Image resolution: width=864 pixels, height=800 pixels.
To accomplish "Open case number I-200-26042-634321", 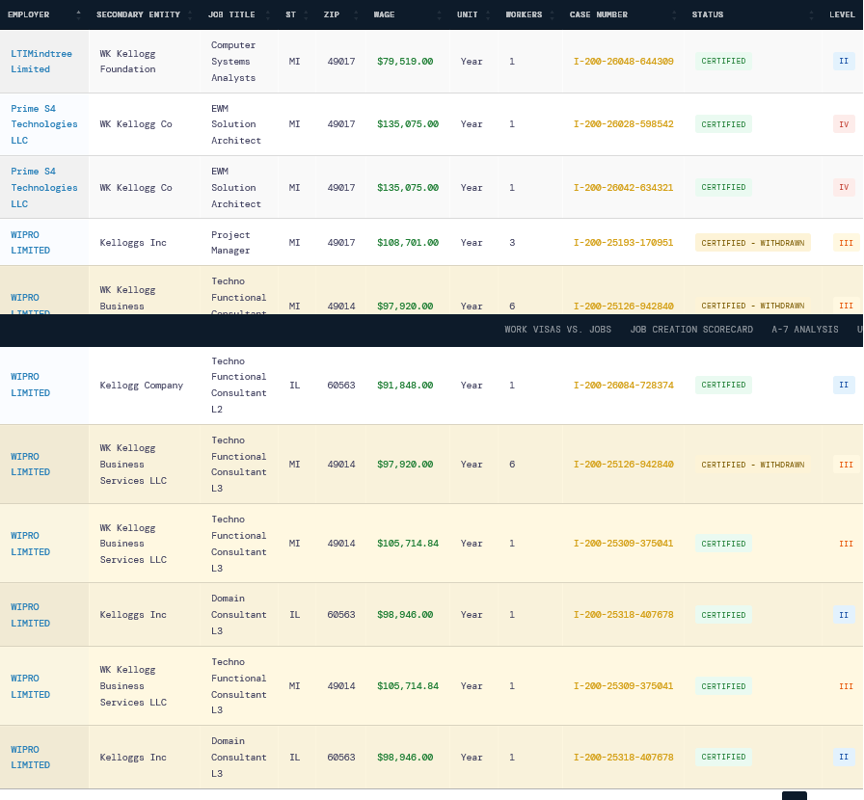I will pos(623,187).
